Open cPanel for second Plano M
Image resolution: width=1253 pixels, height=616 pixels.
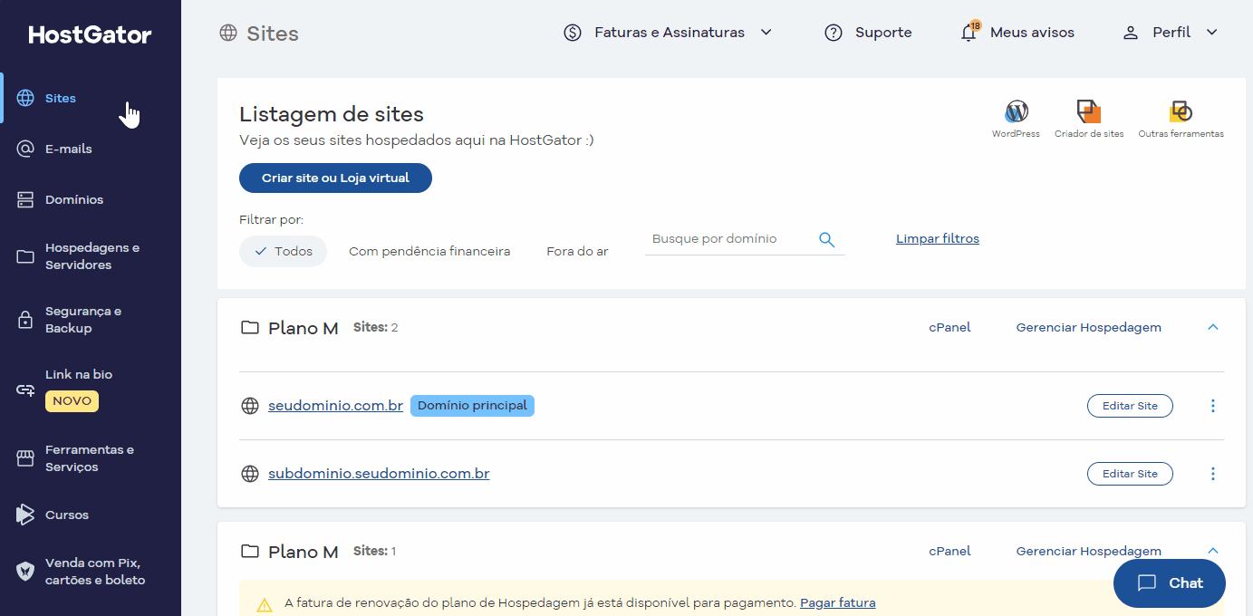(x=949, y=551)
